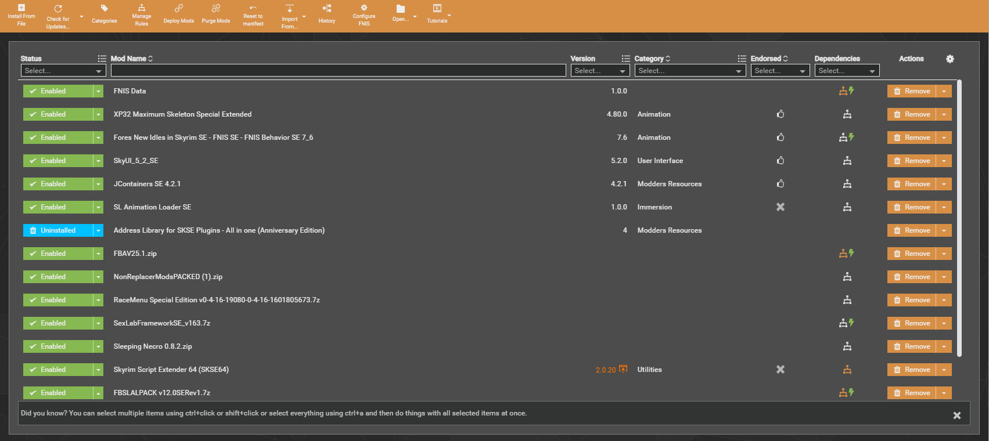Dismiss the Did you know tip
The image size is (989, 441).
pyautogui.click(x=957, y=415)
